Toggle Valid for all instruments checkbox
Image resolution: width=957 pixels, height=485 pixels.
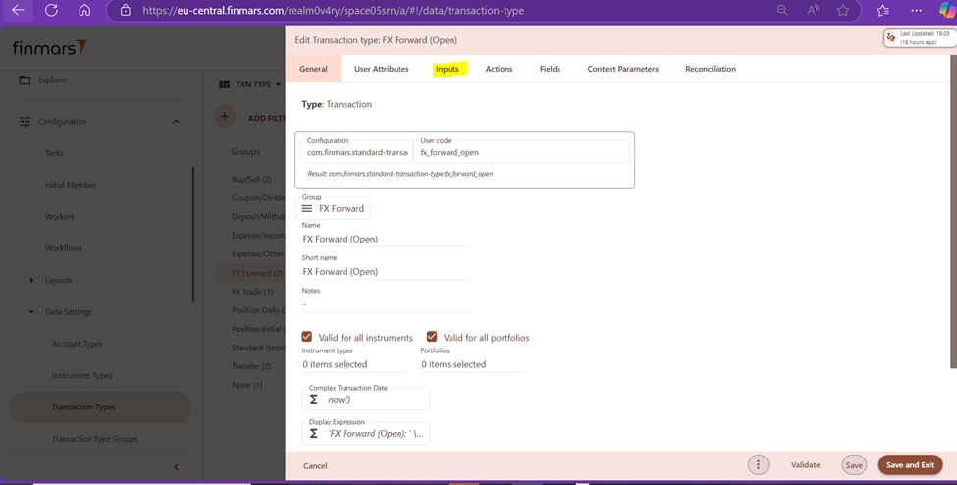[307, 337]
